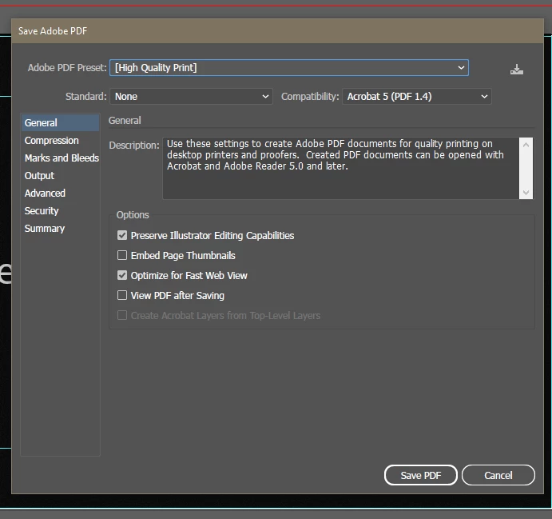Go to the Output section
552x519 pixels.
click(60, 175)
